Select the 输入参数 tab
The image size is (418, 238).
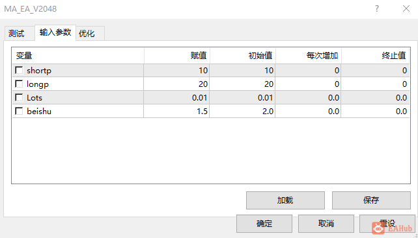(55, 32)
